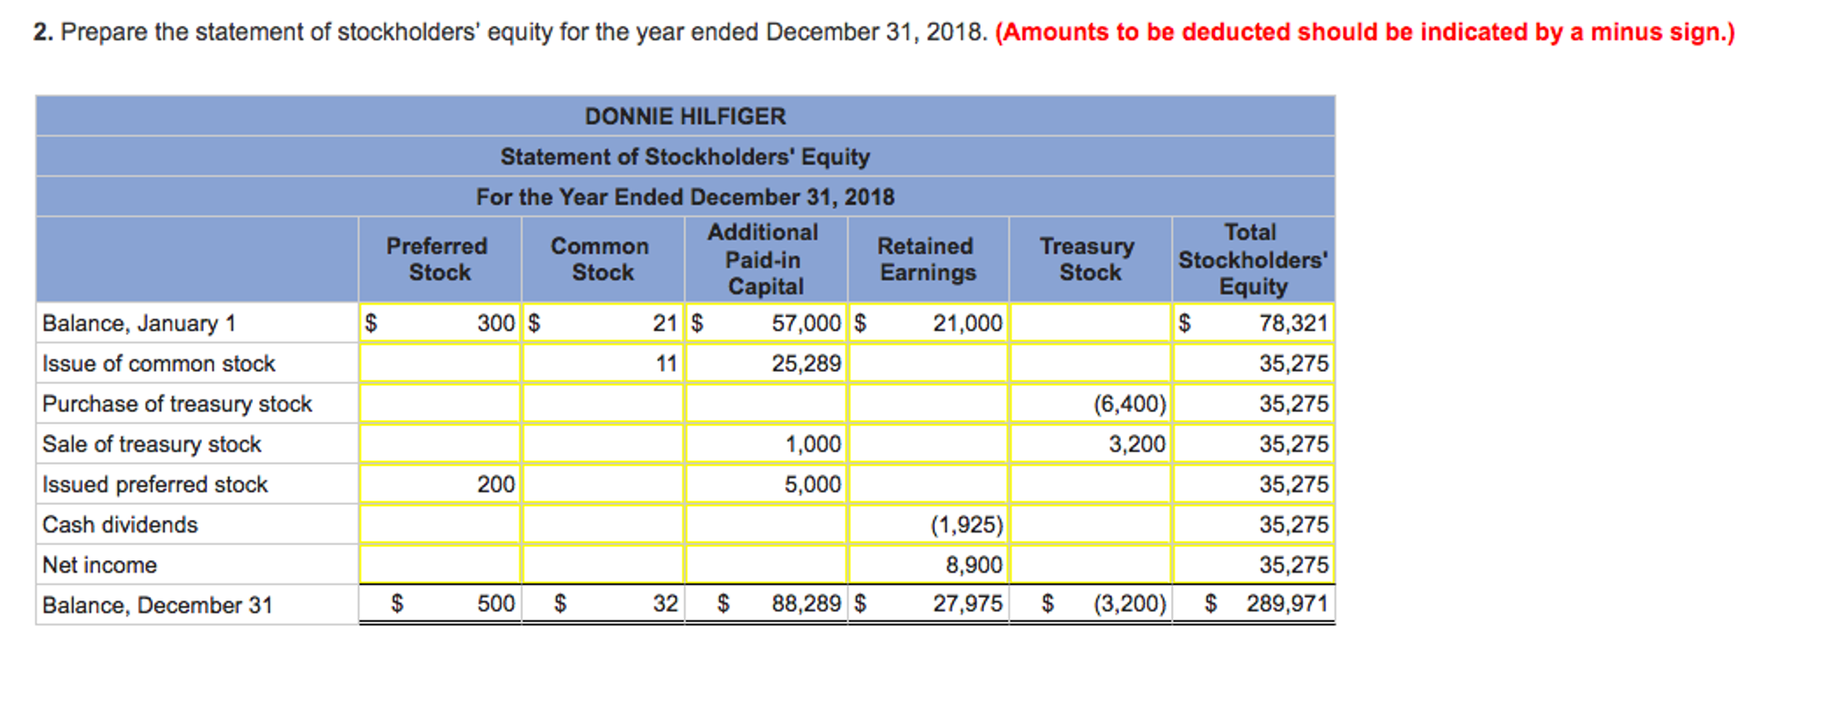Select paid-in capital cell showing 1,000

766,444
